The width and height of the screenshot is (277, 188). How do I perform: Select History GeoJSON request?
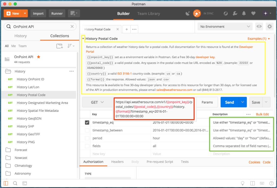29,119
